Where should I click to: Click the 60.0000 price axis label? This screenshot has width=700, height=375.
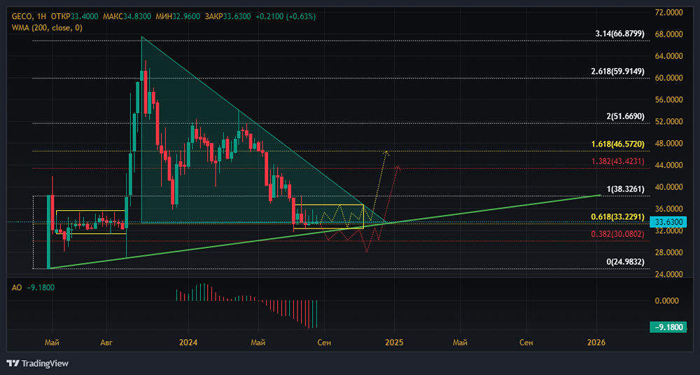(667, 78)
